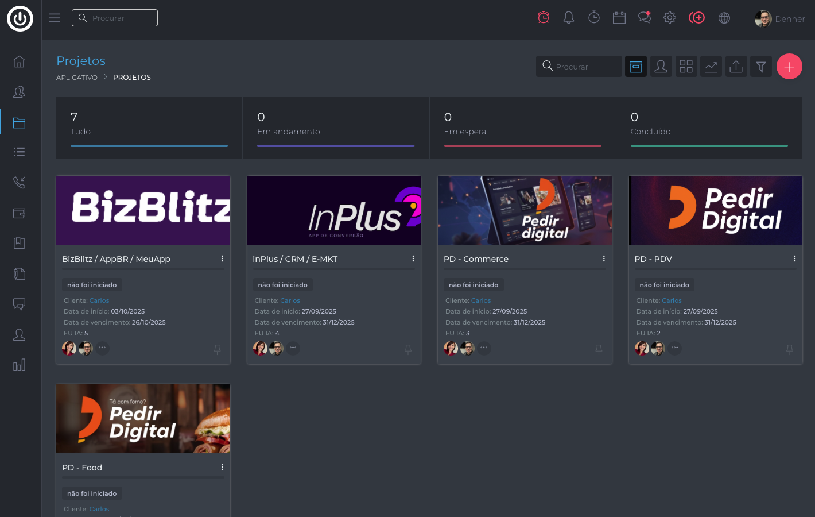Image resolution: width=815 pixels, height=517 pixels.
Task: Open the home icon in sidebar
Action: coord(20,61)
